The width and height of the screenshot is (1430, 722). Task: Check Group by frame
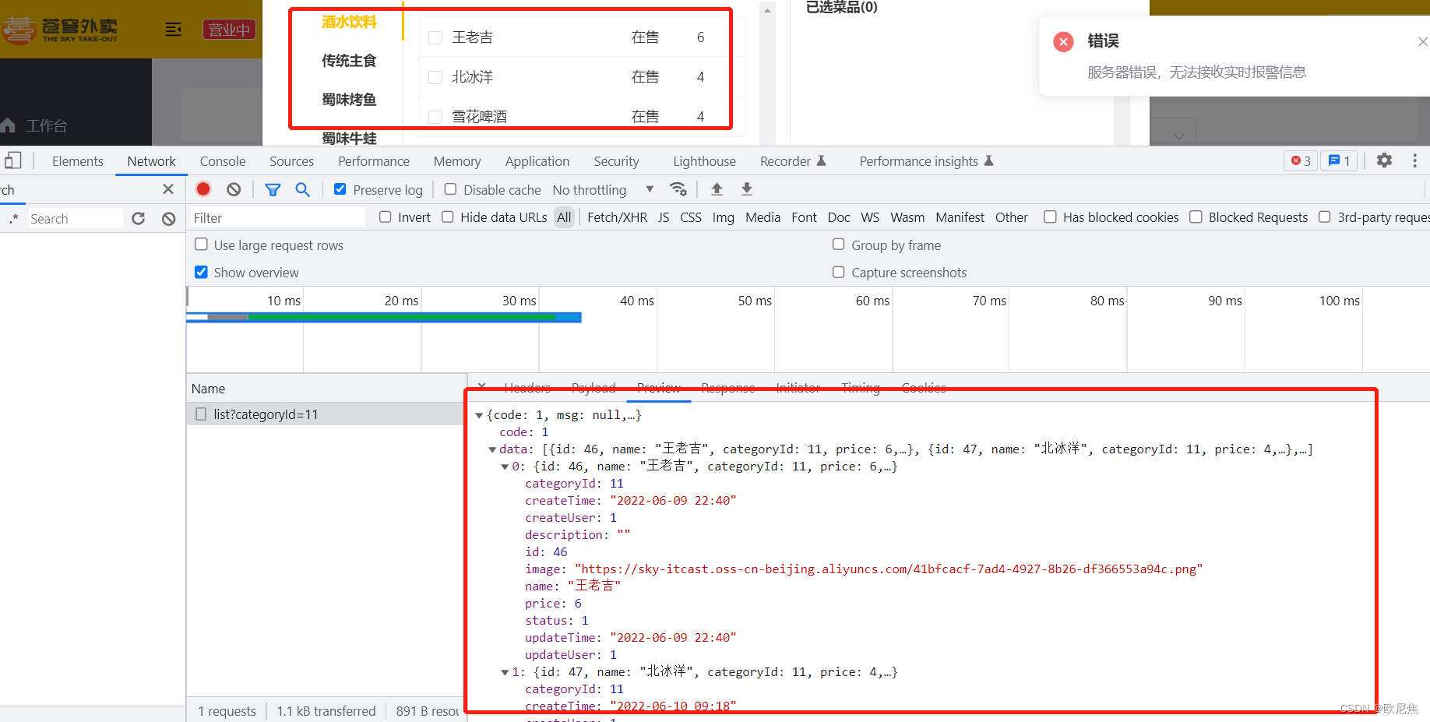839,245
